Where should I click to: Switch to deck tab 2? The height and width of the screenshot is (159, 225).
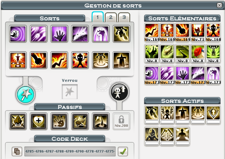[x=111, y=17]
